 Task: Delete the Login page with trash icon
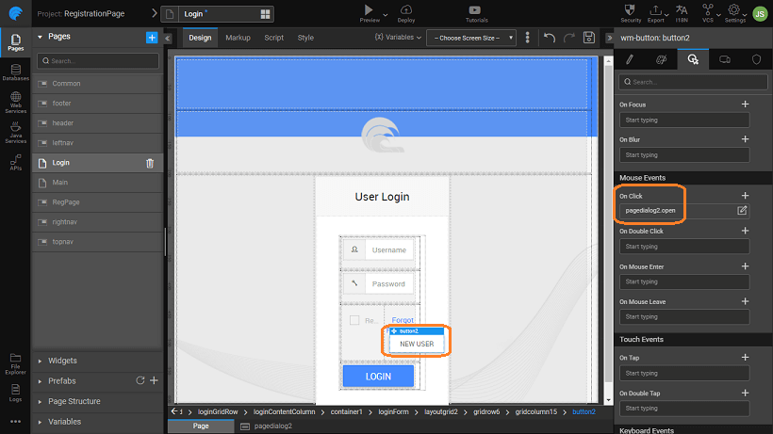(150, 163)
